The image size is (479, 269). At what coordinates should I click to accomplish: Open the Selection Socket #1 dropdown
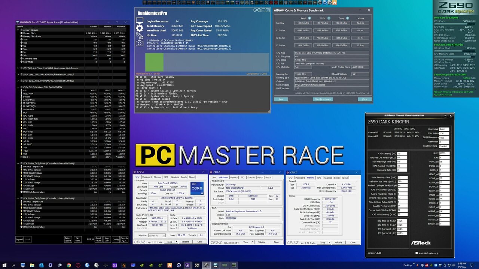[x=156, y=235]
